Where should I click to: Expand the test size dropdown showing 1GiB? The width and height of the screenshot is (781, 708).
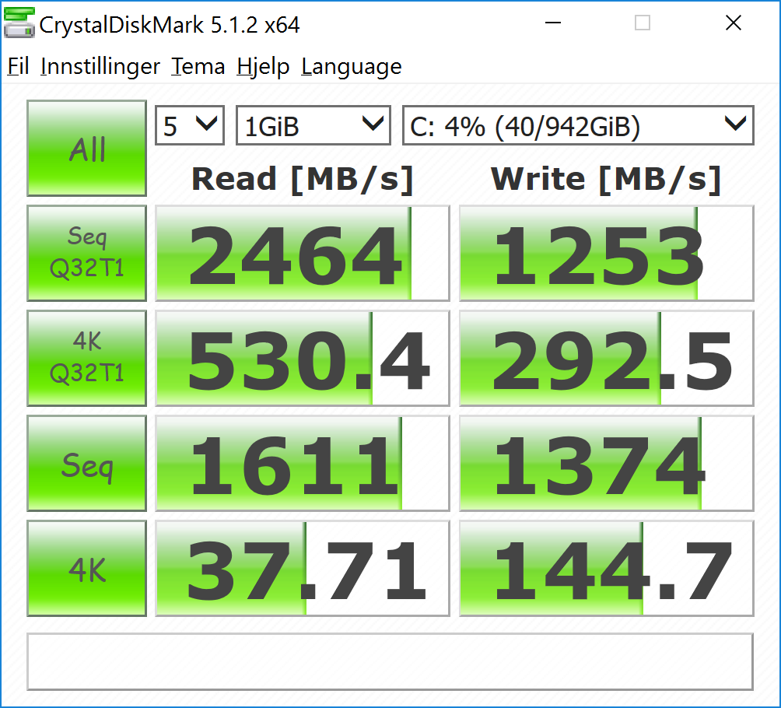(x=313, y=125)
